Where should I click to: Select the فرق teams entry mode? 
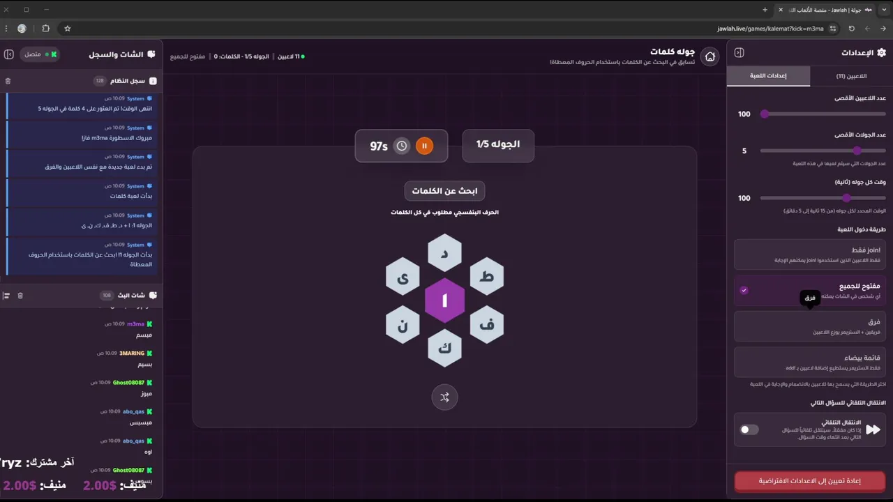(810, 326)
